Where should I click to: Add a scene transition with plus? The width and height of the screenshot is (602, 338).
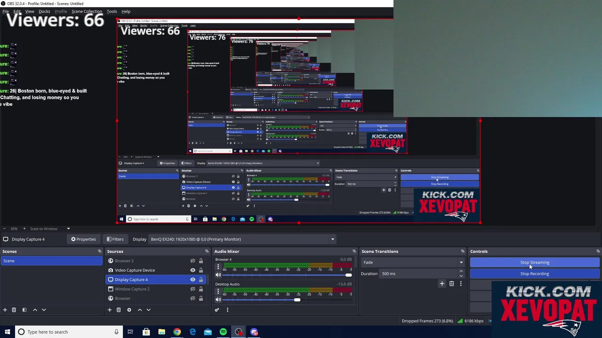coord(442,284)
